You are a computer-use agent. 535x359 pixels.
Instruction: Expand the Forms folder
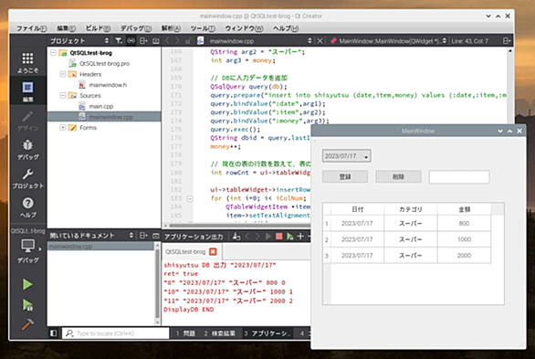(63, 127)
